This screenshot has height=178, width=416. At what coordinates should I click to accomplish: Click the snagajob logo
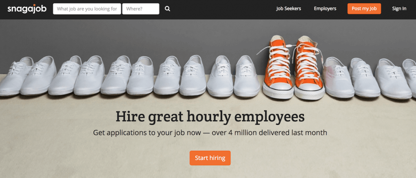(x=27, y=9)
